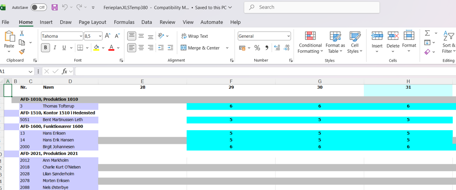
Task: Toggle the Bold button
Action: 45,48
